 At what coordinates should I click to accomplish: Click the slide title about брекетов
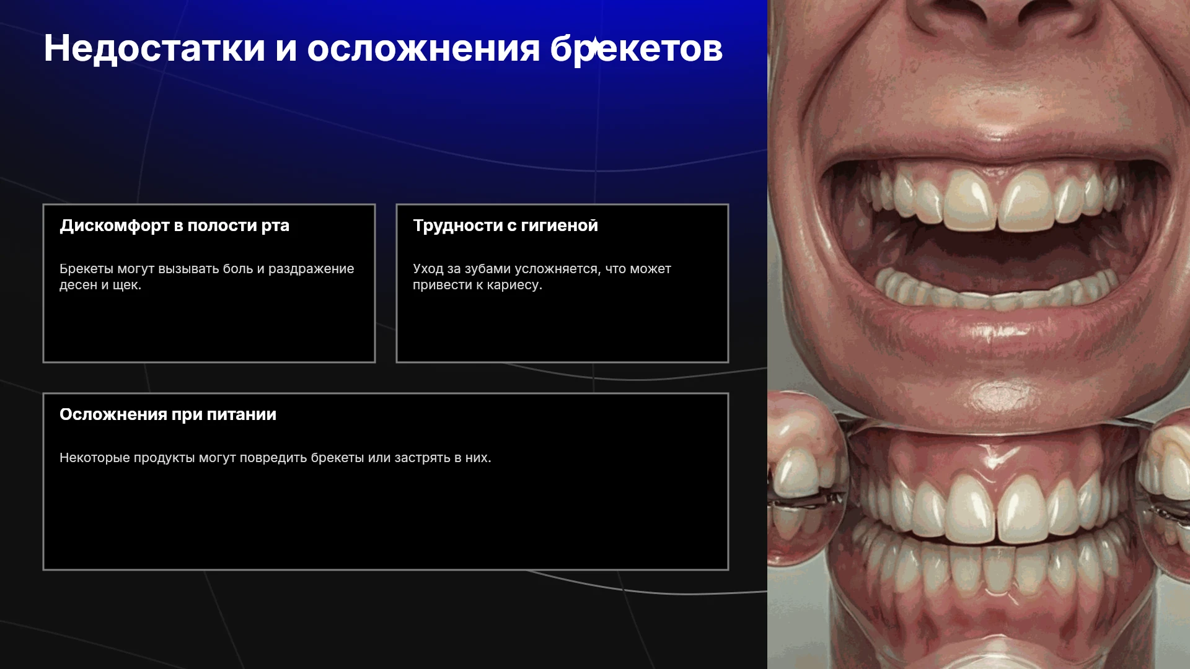coord(383,48)
